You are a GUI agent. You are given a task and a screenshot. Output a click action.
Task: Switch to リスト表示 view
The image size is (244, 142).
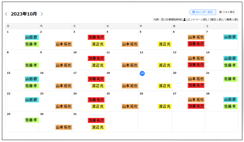click(x=227, y=12)
